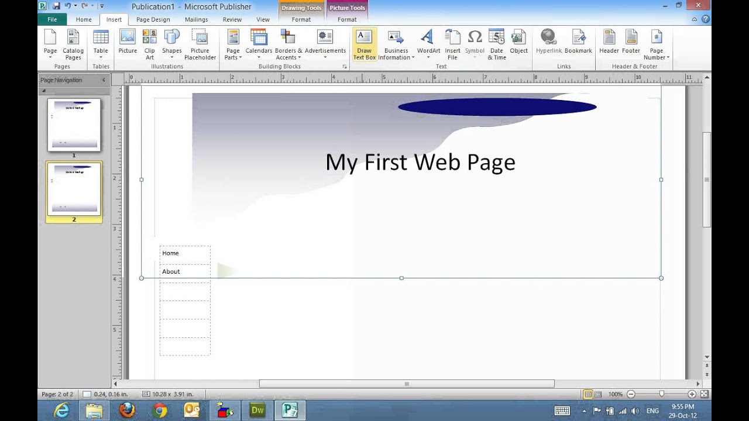The height and width of the screenshot is (421, 749).
Task: Click Page: 2 of 2 status indicator
Action: (x=57, y=394)
